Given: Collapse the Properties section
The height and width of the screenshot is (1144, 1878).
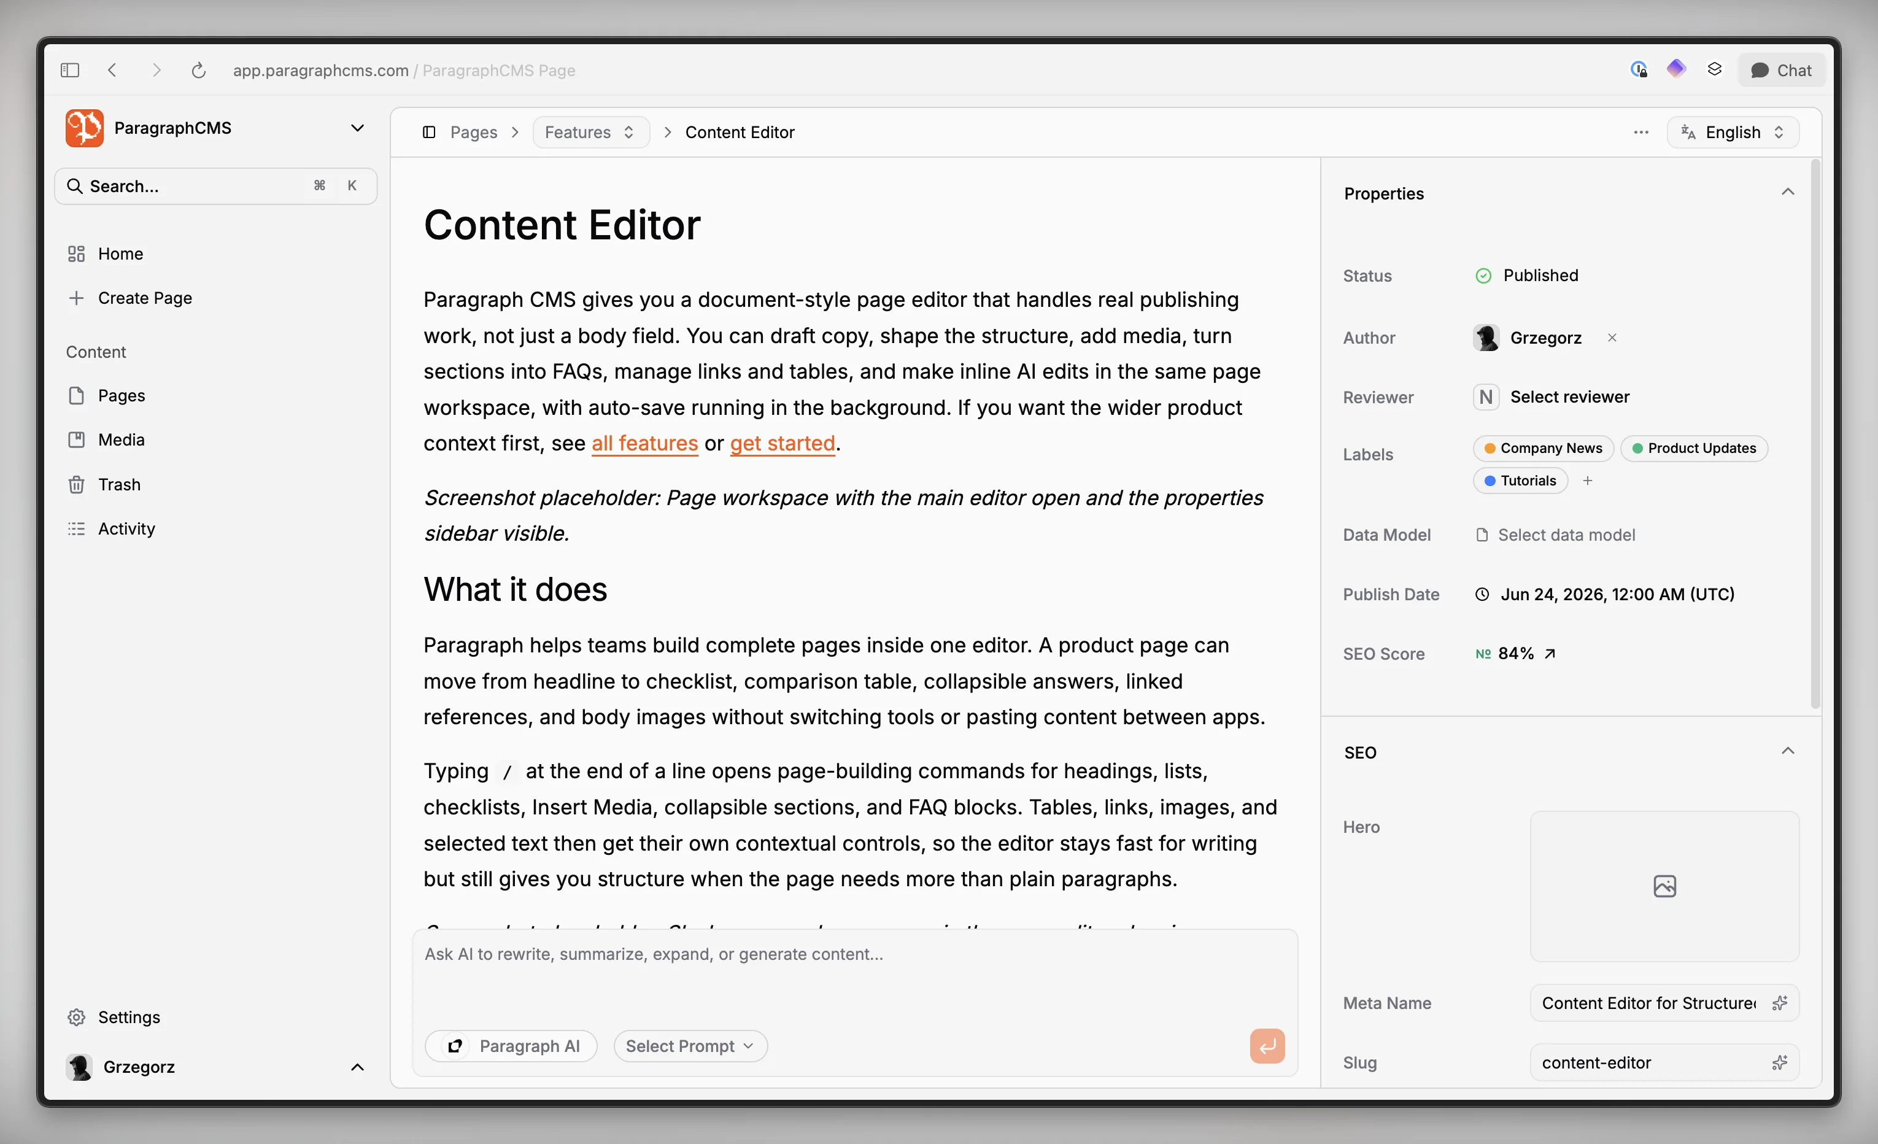Looking at the screenshot, I should [x=1787, y=192].
